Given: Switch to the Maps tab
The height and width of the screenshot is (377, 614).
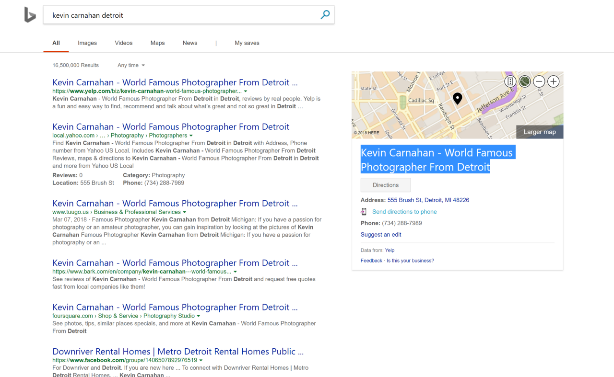Looking at the screenshot, I should click(157, 43).
